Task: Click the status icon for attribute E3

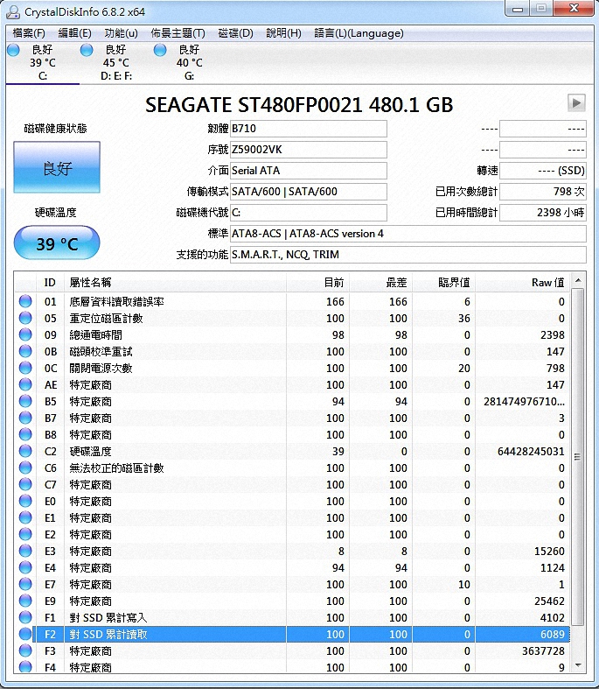Action: pos(25,551)
